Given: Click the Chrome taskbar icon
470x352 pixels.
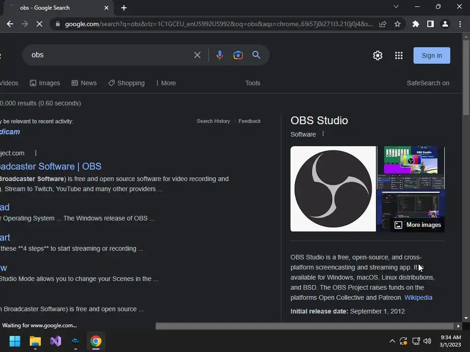Looking at the screenshot, I should pyautogui.click(x=96, y=341).
